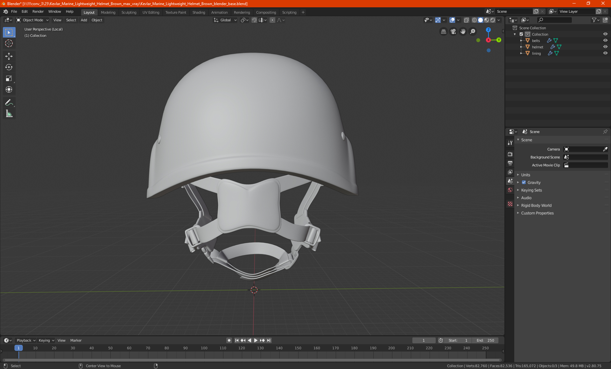
Task: Toggle visibility of Collection
Action: [x=605, y=34]
